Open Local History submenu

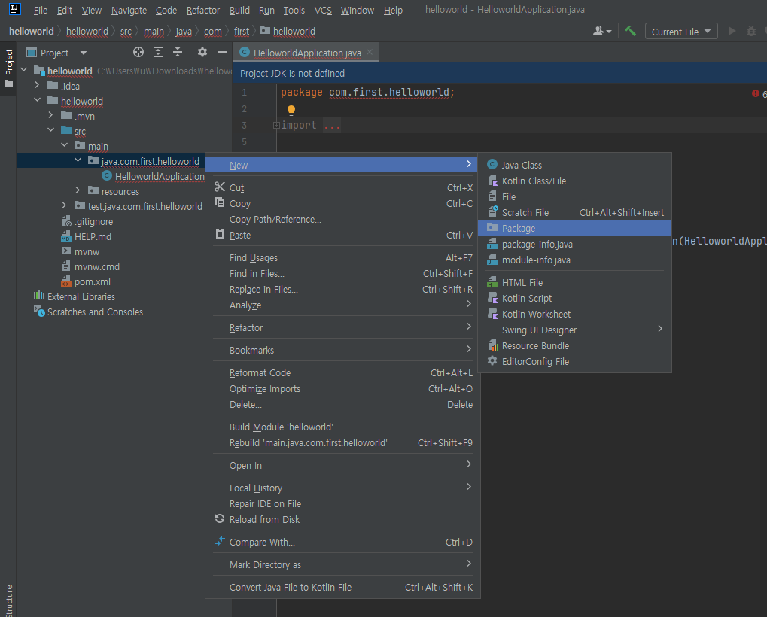[343, 488]
